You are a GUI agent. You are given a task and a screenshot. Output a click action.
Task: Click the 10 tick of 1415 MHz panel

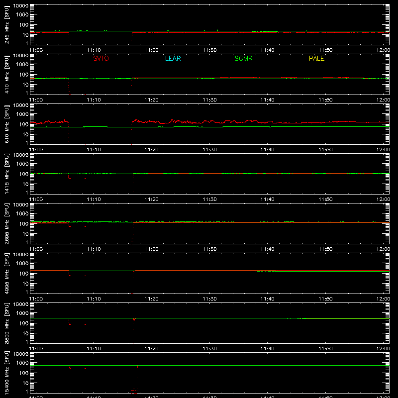pos(26,184)
